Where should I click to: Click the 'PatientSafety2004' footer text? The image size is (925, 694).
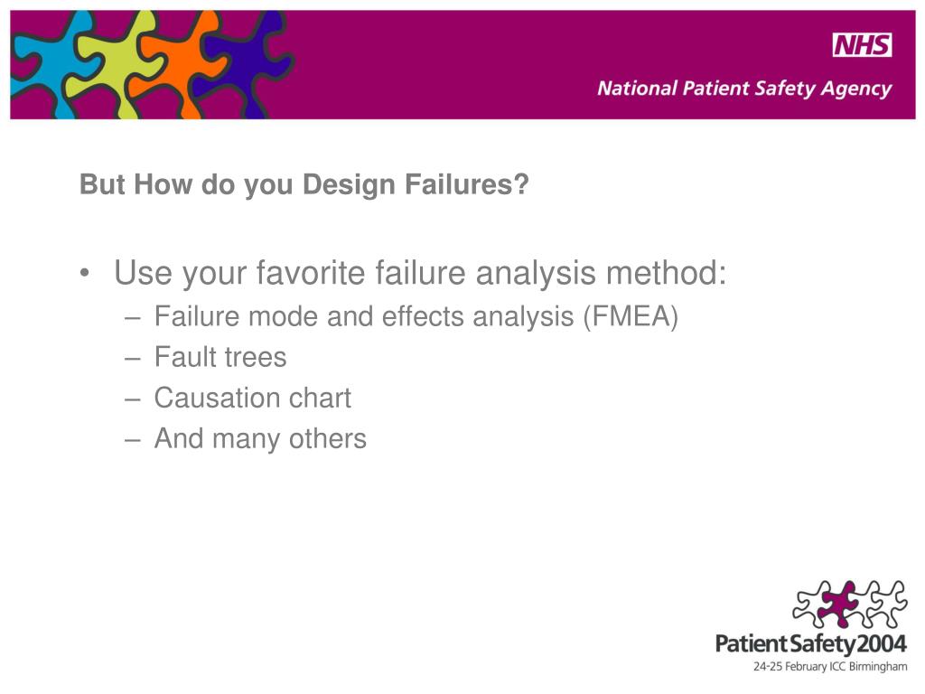(x=810, y=643)
